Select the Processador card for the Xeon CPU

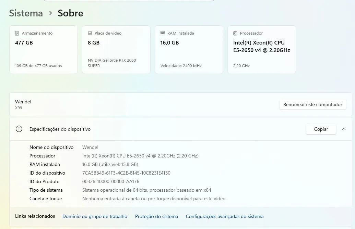261,50
